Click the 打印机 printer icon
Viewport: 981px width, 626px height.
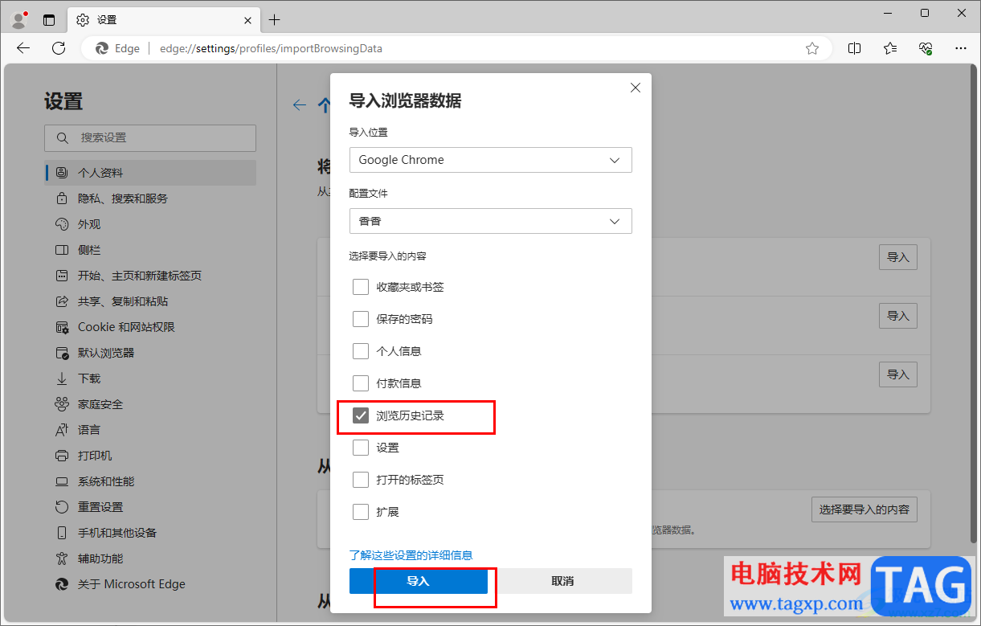coord(63,455)
